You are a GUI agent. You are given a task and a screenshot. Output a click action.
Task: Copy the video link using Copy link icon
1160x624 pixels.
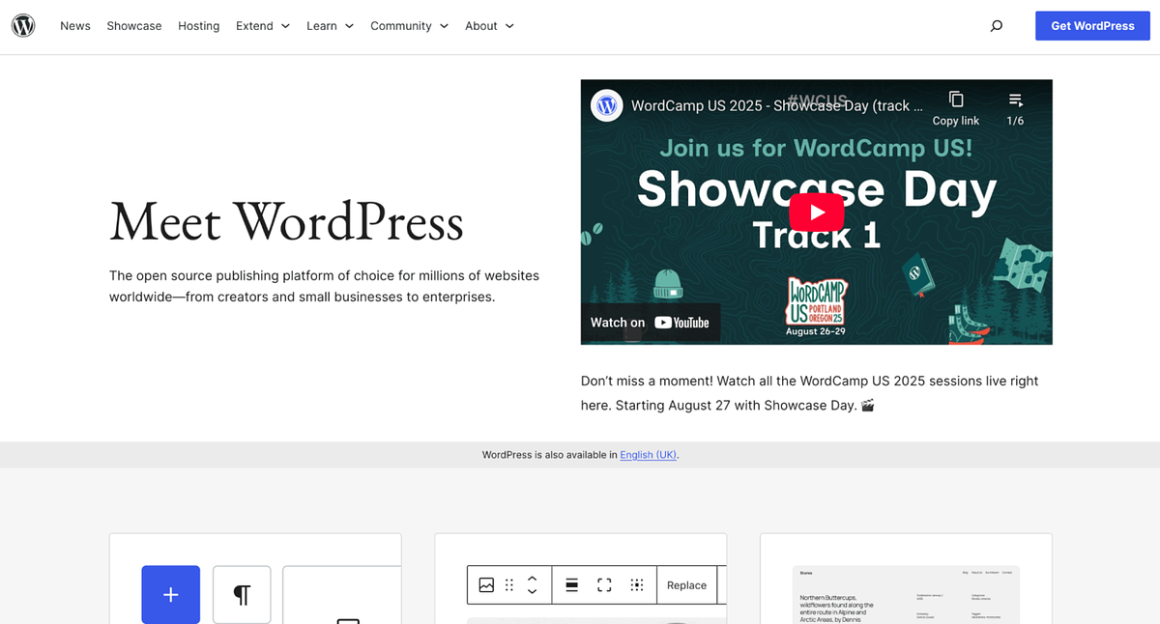(x=955, y=99)
